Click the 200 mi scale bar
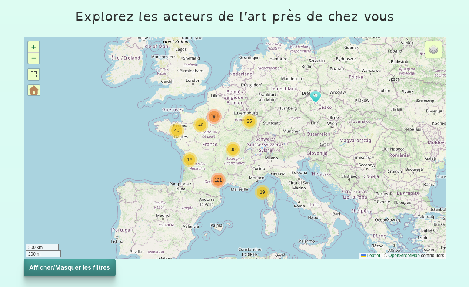 click(x=43, y=254)
